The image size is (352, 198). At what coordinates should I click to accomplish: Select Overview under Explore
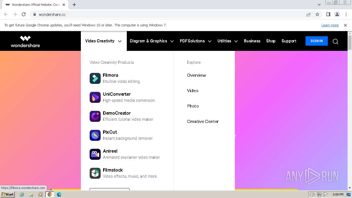pyautogui.click(x=196, y=75)
